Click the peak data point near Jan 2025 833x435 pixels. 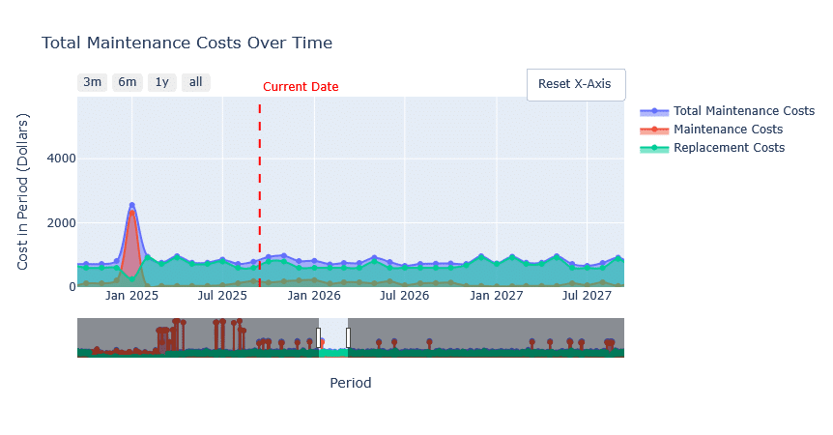pyautogui.click(x=131, y=206)
